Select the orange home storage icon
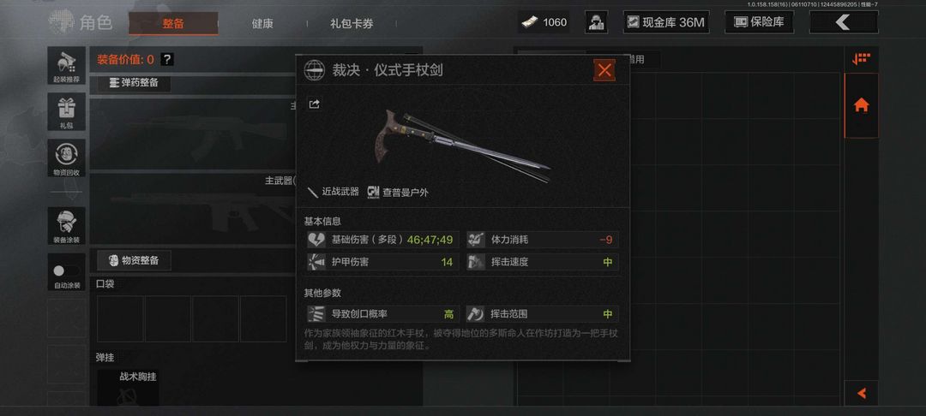 click(x=862, y=106)
